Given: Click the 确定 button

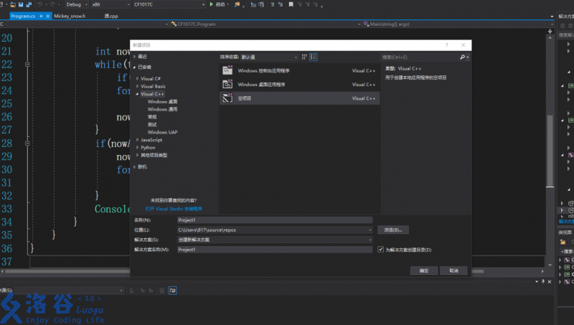Looking at the screenshot, I should (423, 270).
